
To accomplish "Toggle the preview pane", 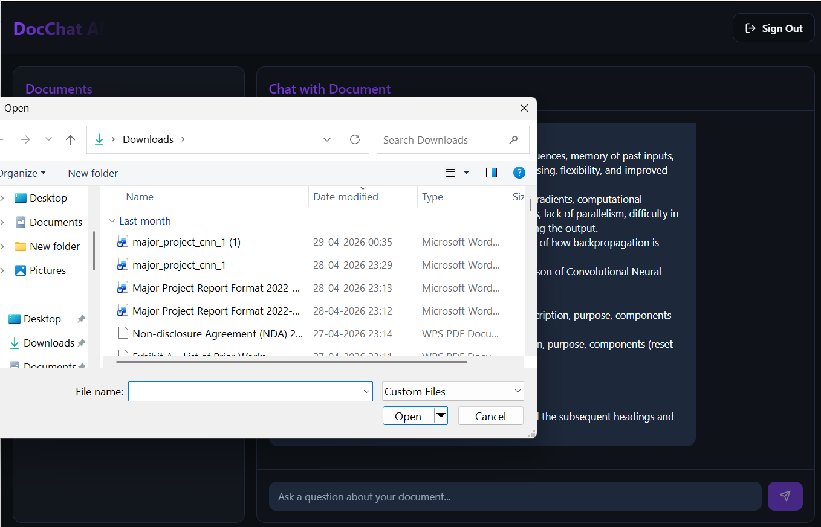I will click(x=492, y=173).
